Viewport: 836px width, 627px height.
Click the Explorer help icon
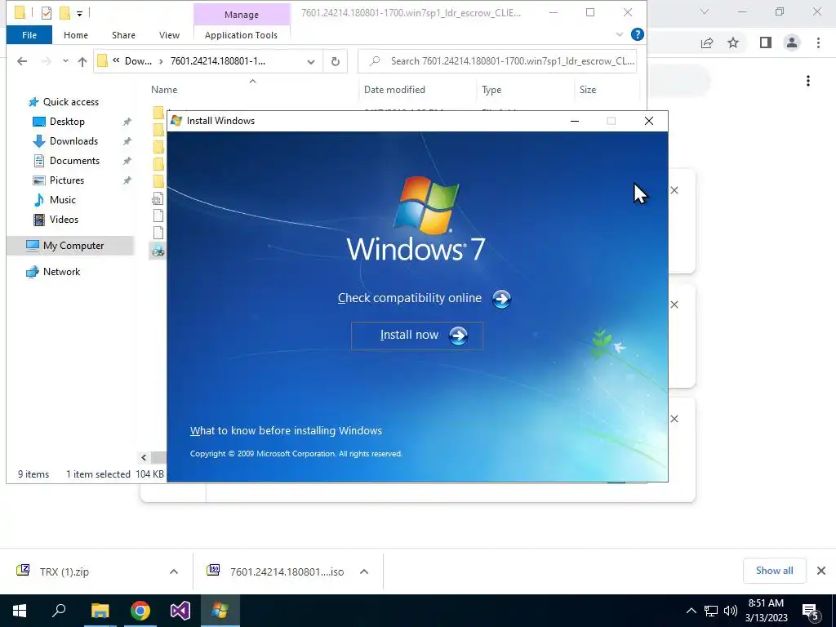[637, 34]
